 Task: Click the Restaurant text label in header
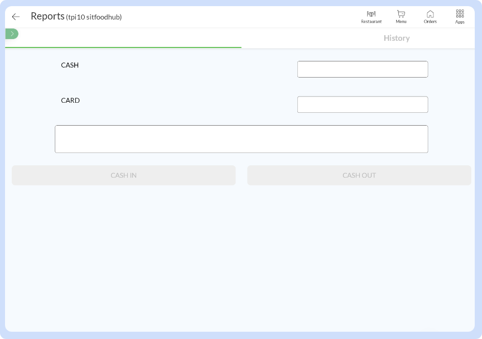click(x=371, y=22)
